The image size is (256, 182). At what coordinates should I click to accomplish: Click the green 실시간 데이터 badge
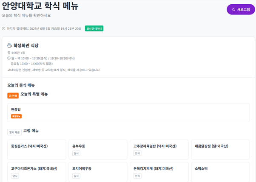click(94, 28)
